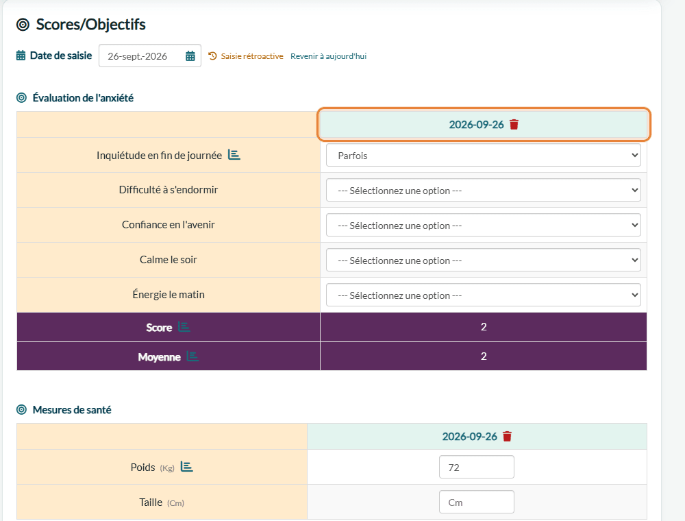
Task: Click the Poids input field showing 72
Action: click(x=477, y=468)
